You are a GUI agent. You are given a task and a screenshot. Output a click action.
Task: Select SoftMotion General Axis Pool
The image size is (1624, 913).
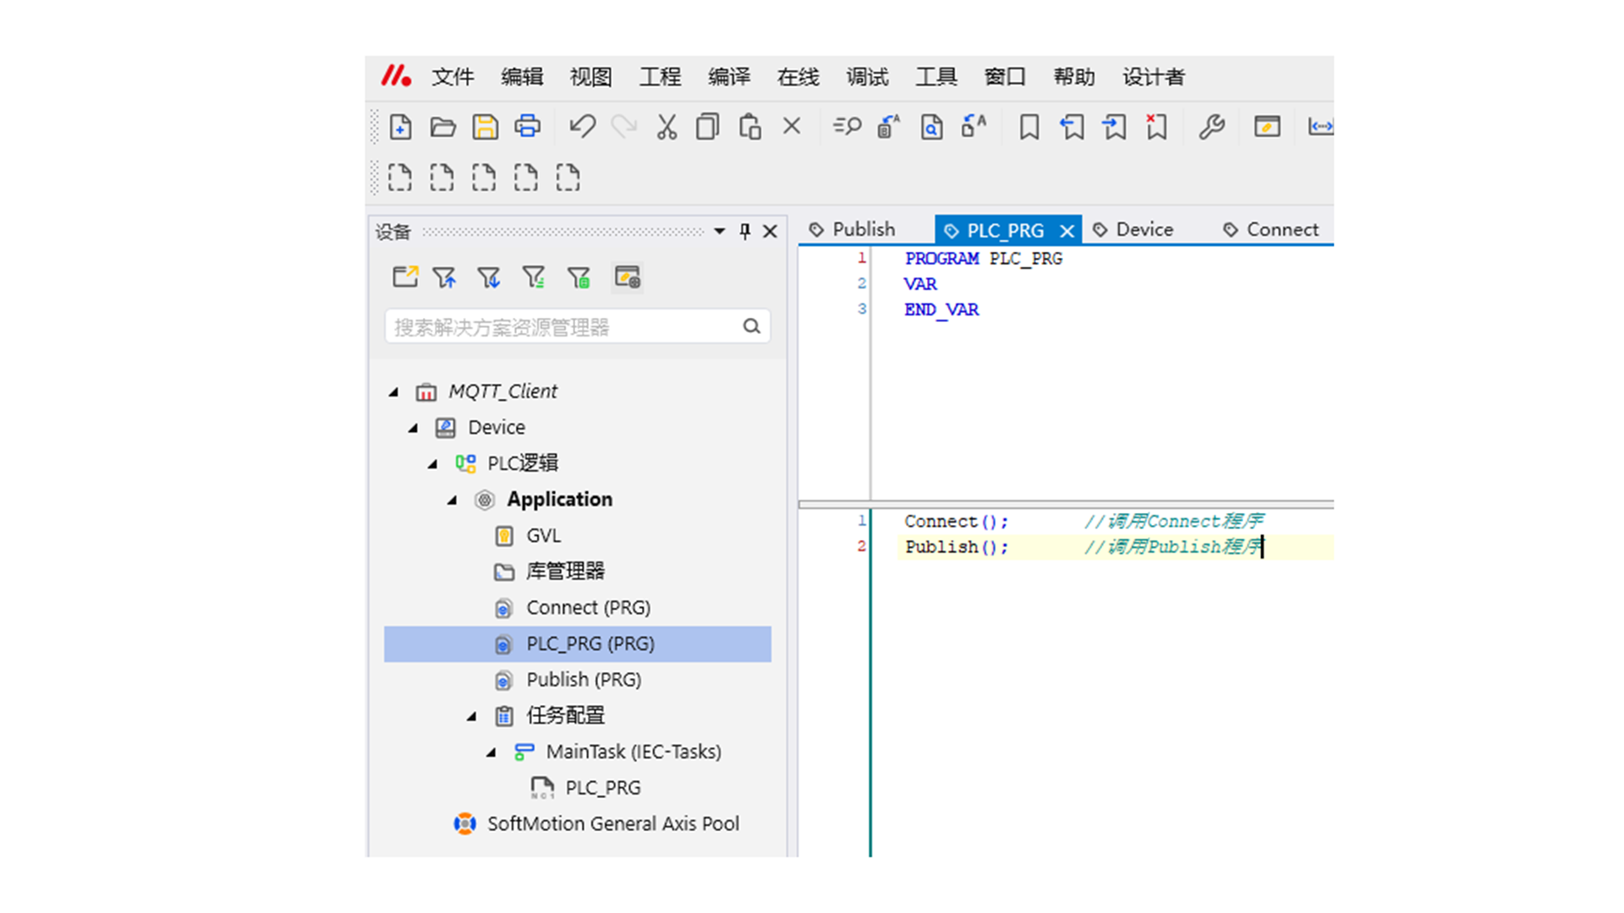612,823
